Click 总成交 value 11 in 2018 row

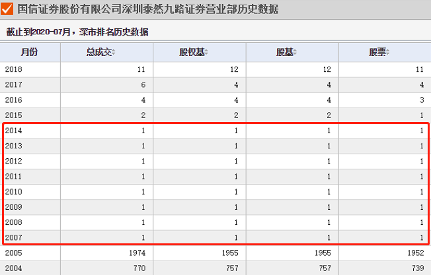[x=141, y=69]
